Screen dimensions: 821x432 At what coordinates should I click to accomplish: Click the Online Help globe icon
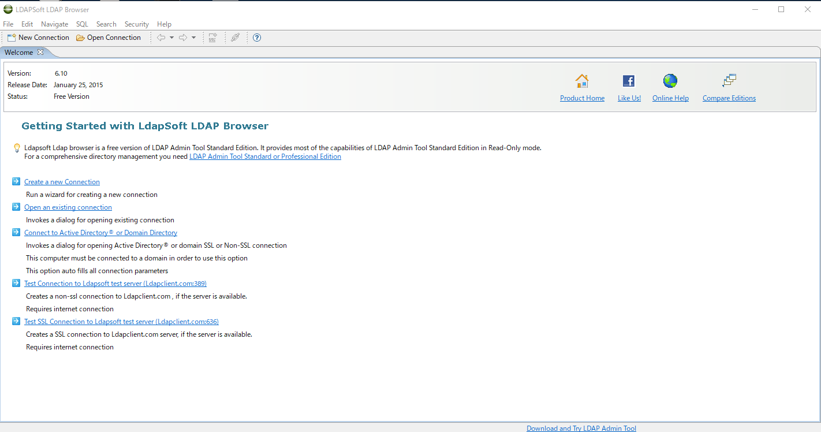point(670,81)
